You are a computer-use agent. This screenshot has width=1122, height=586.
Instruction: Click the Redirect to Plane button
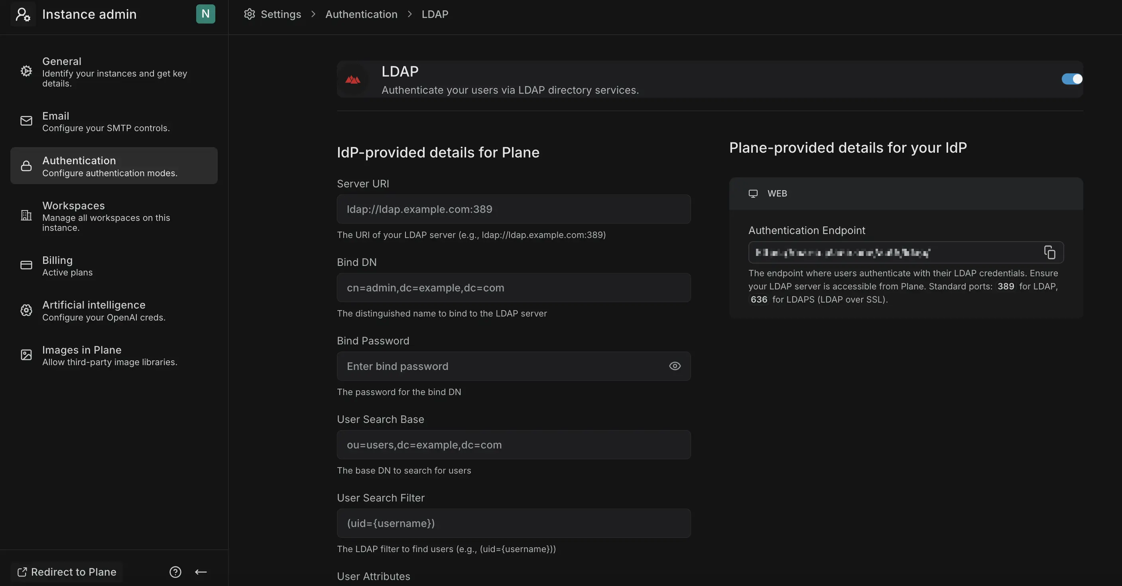[x=66, y=572]
